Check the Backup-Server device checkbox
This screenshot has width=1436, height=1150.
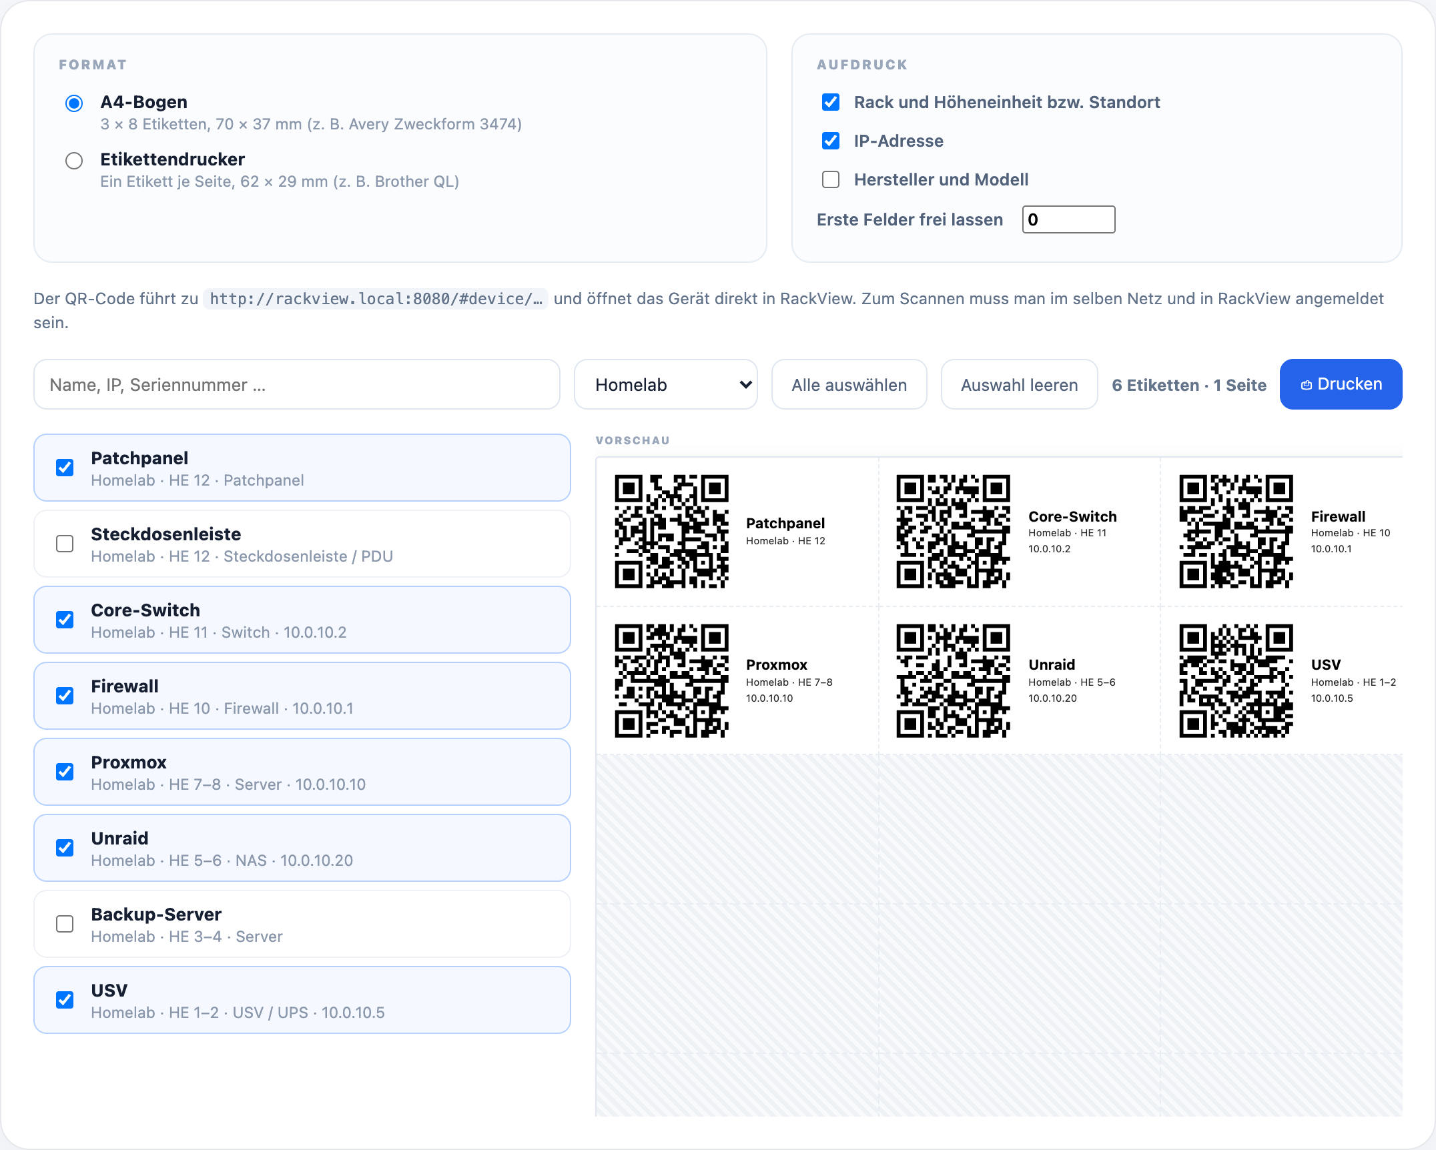[65, 924]
